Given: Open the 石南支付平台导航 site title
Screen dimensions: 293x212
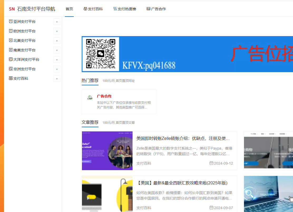Looking at the screenshot, I should click(x=36, y=9).
